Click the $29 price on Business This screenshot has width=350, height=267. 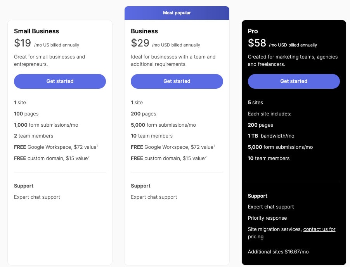point(139,43)
